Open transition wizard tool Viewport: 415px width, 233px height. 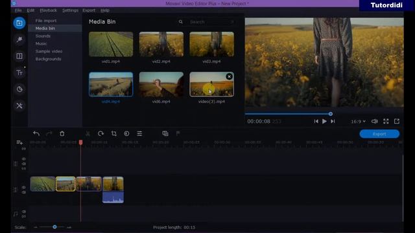(165, 134)
